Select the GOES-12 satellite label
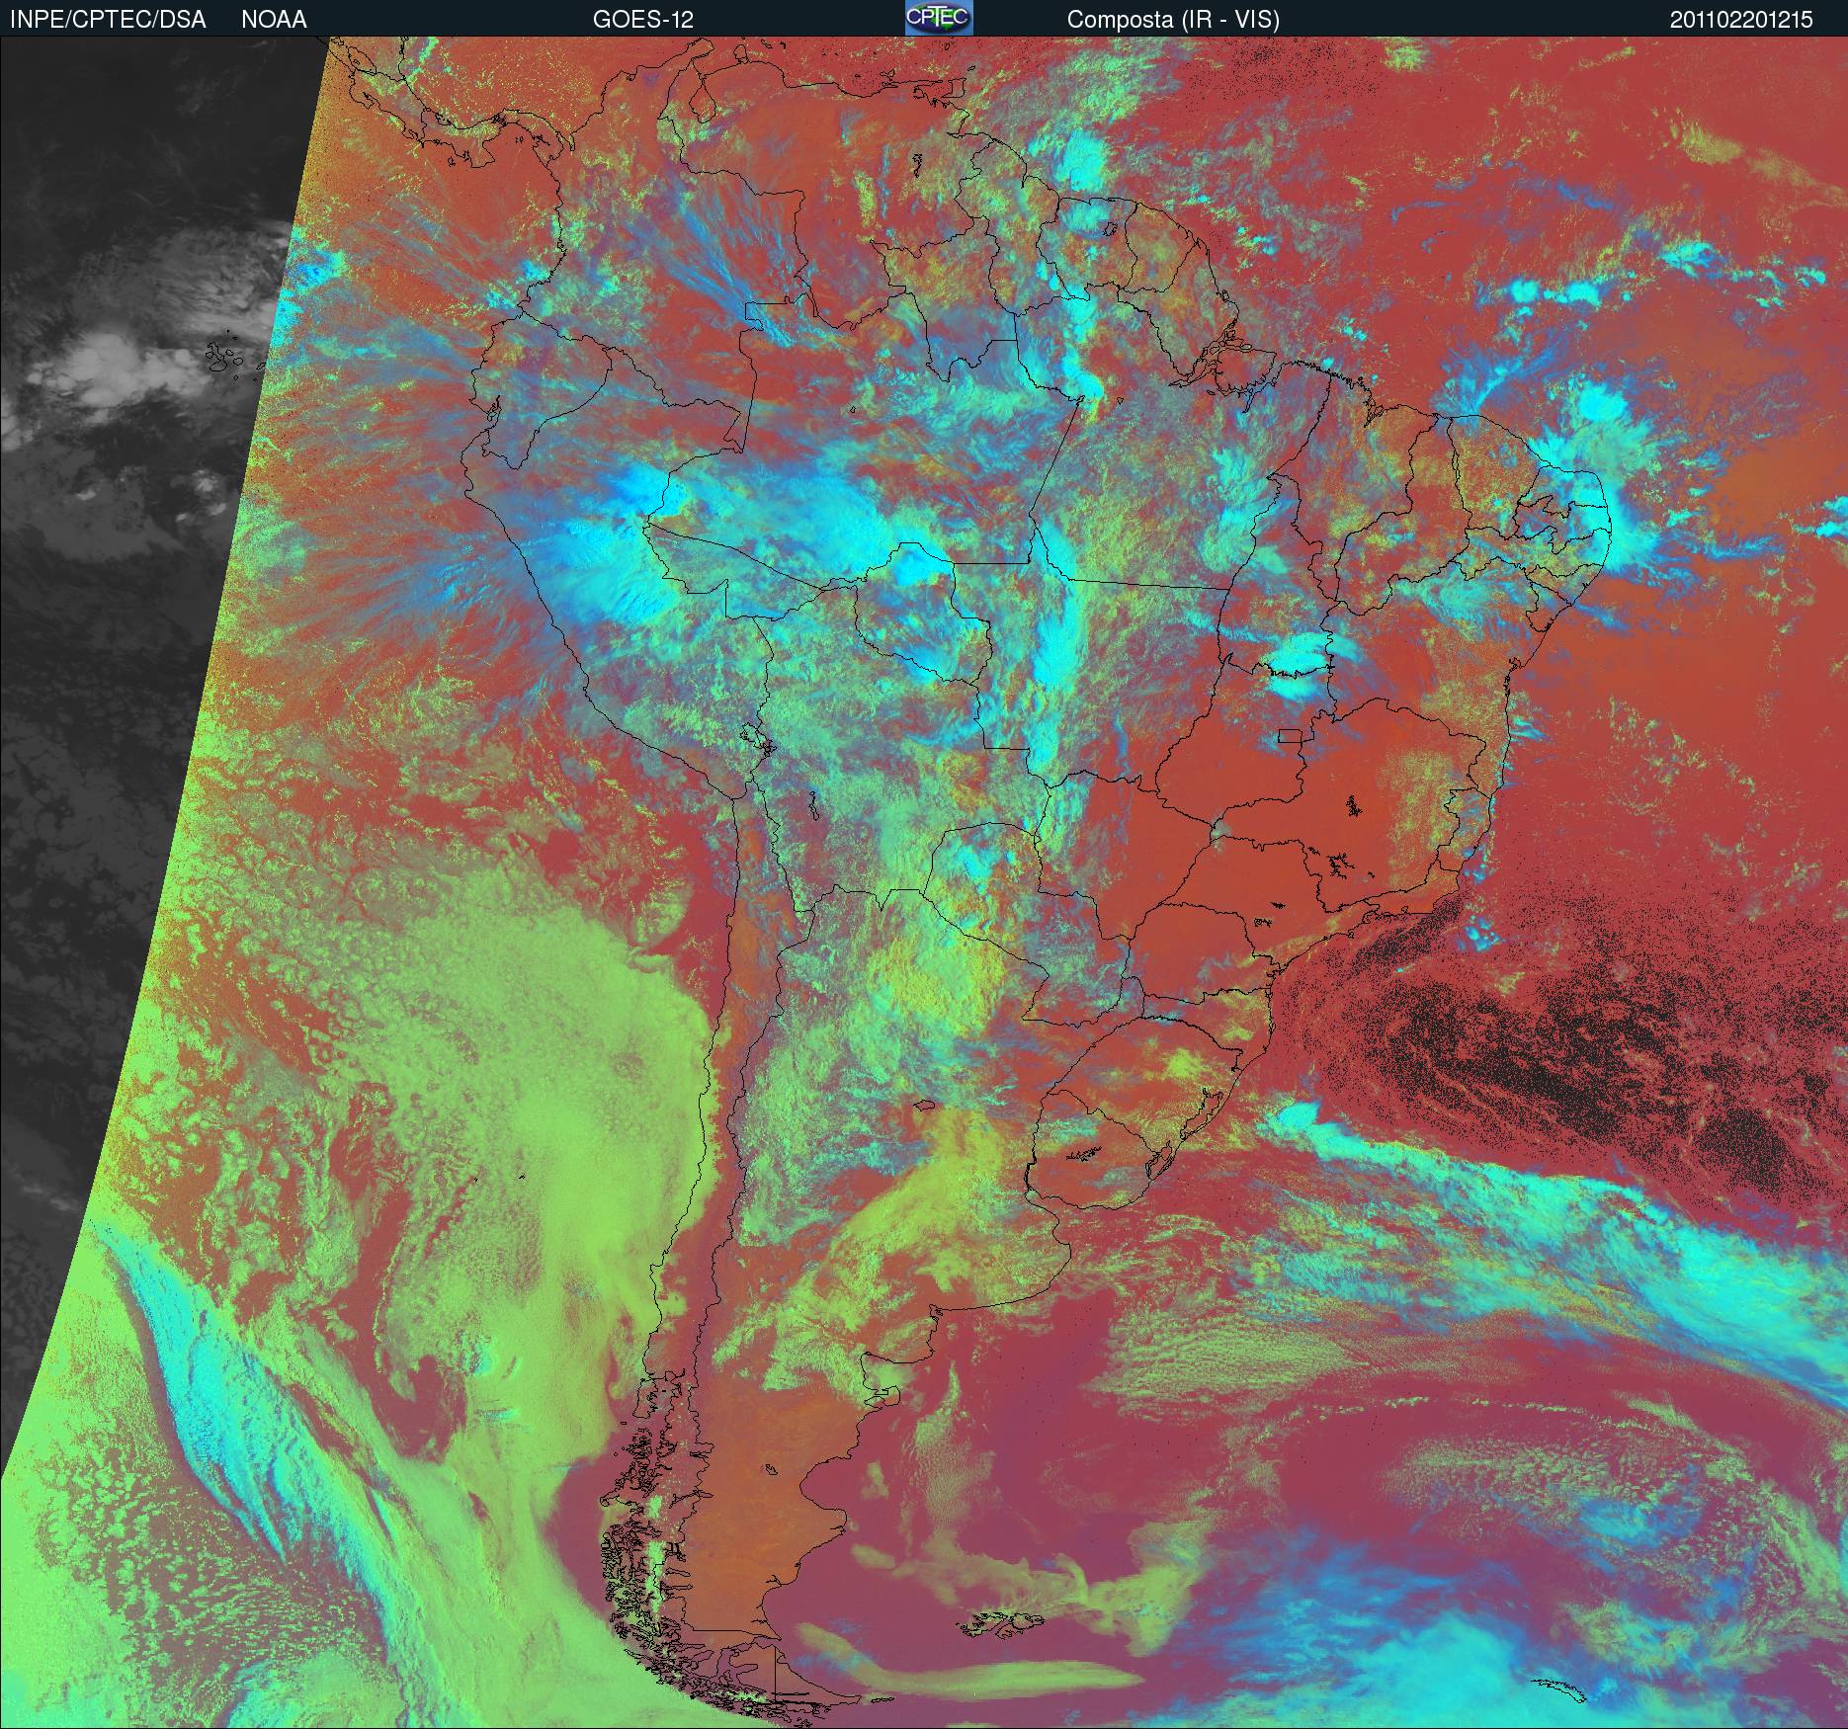Screen dimensions: 1848x1729 click(643, 20)
